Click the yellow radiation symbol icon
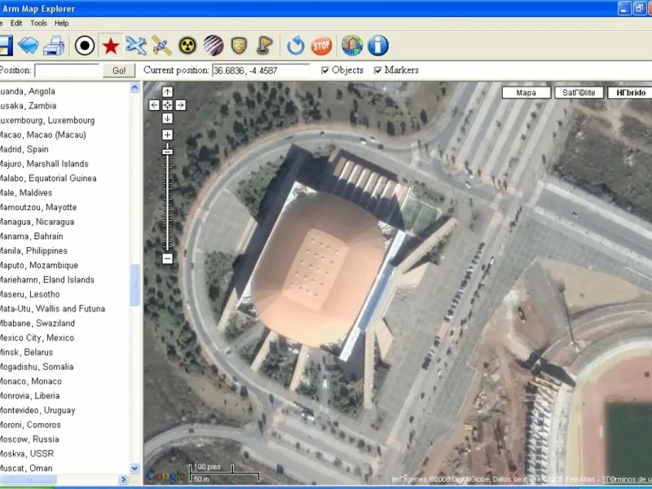 (x=187, y=46)
